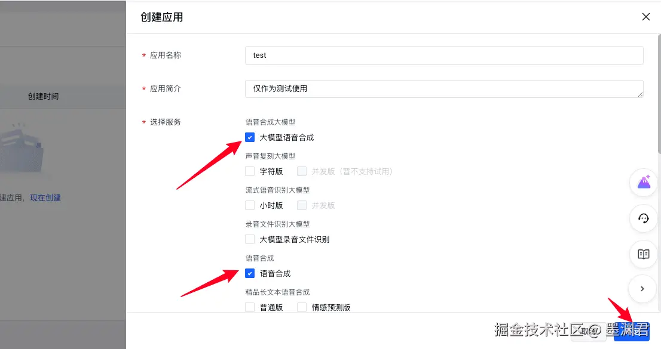The height and width of the screenshot is (349, 661).
Task: Close the 创建应用 dialog
Action: click(x=645, y=17)
